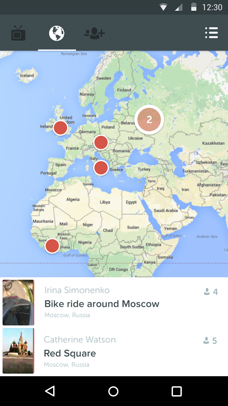Tap Catherine Watson's name

tap(80, 339)
